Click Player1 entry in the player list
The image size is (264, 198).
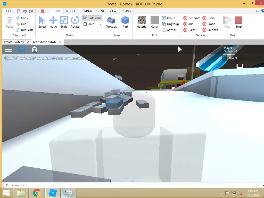232,58
